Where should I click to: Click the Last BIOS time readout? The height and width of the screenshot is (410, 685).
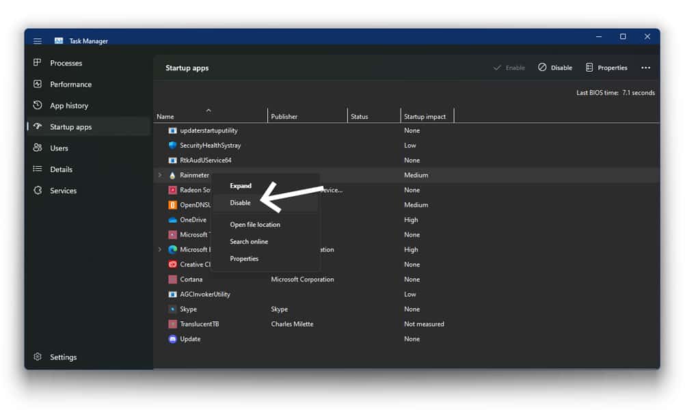click(x=615, y=92)
